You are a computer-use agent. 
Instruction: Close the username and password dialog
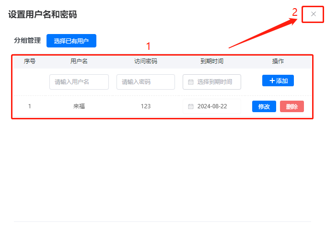tap(313, 14)
